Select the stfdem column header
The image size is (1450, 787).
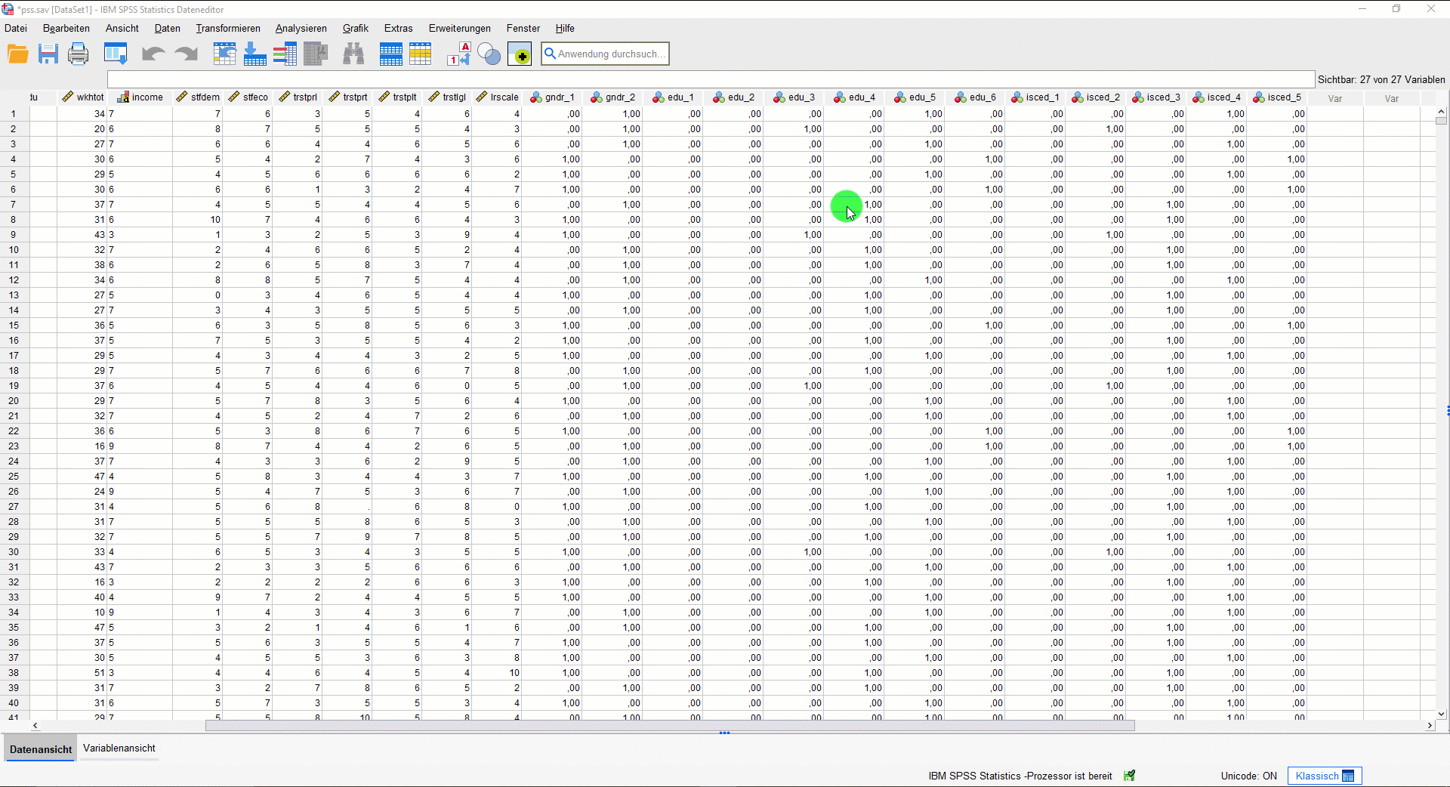(x=198, y=97)
